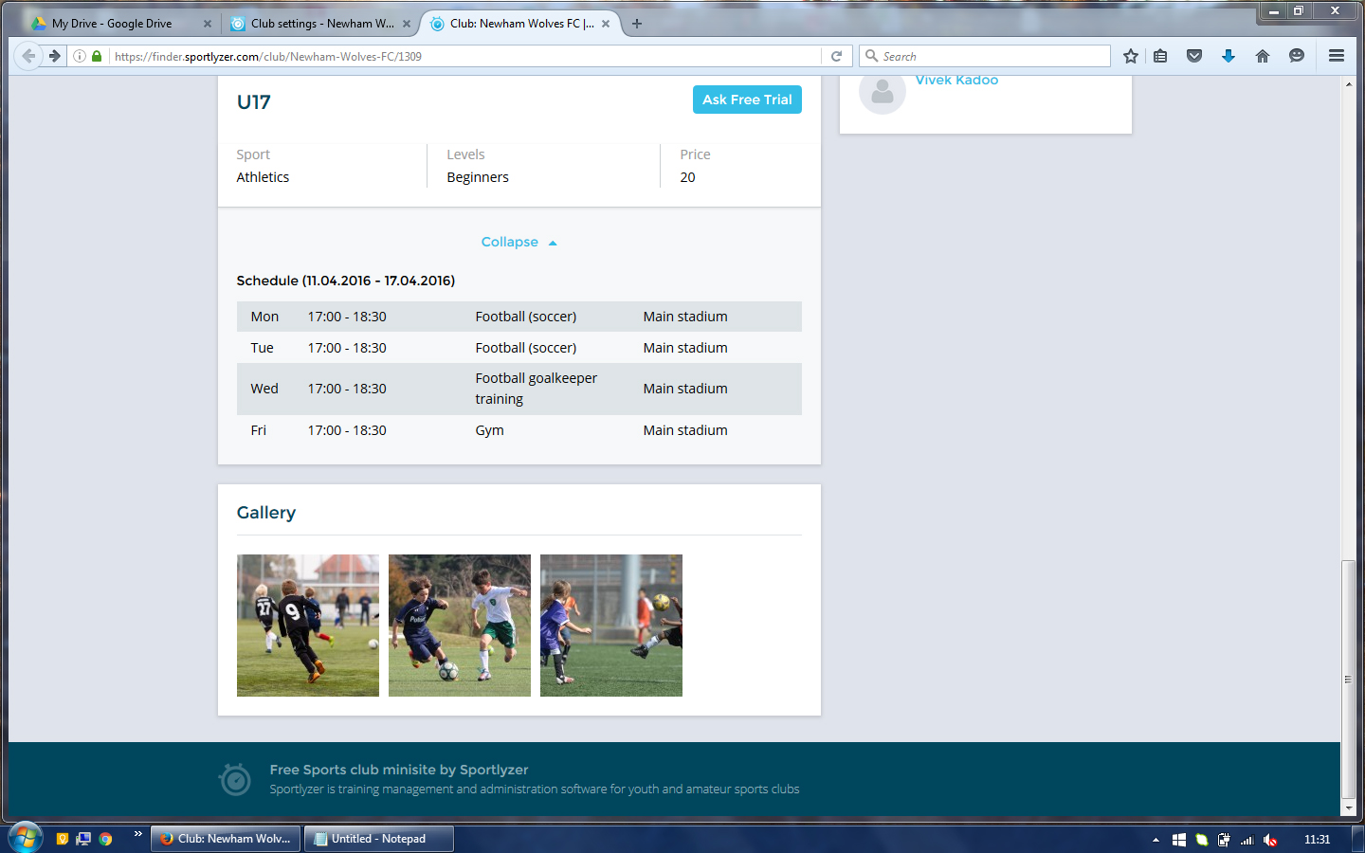Image resolution: width=1365 pixels, height=853 pixels.
Task: Unmute the system volume in the tray
Action: [1270, 839]
